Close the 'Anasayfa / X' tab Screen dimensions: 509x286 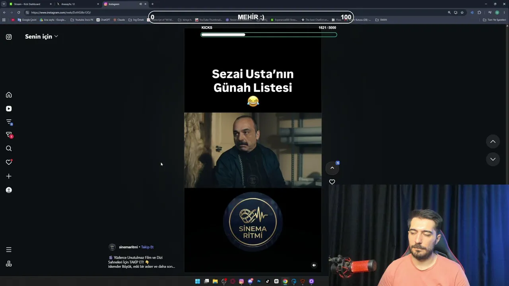(x=98, y=4)
